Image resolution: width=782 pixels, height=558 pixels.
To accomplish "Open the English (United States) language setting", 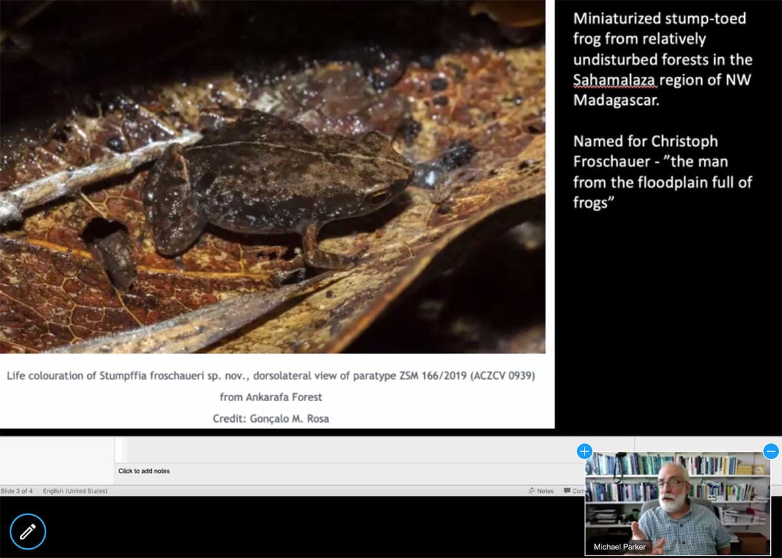I will pyautogui.click(x=75, y=491).
